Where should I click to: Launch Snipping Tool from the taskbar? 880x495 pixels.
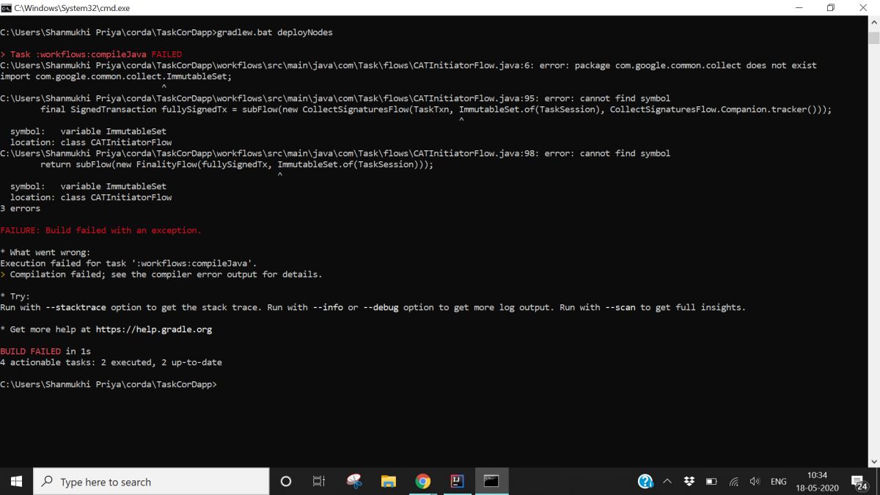pos(354,482)
